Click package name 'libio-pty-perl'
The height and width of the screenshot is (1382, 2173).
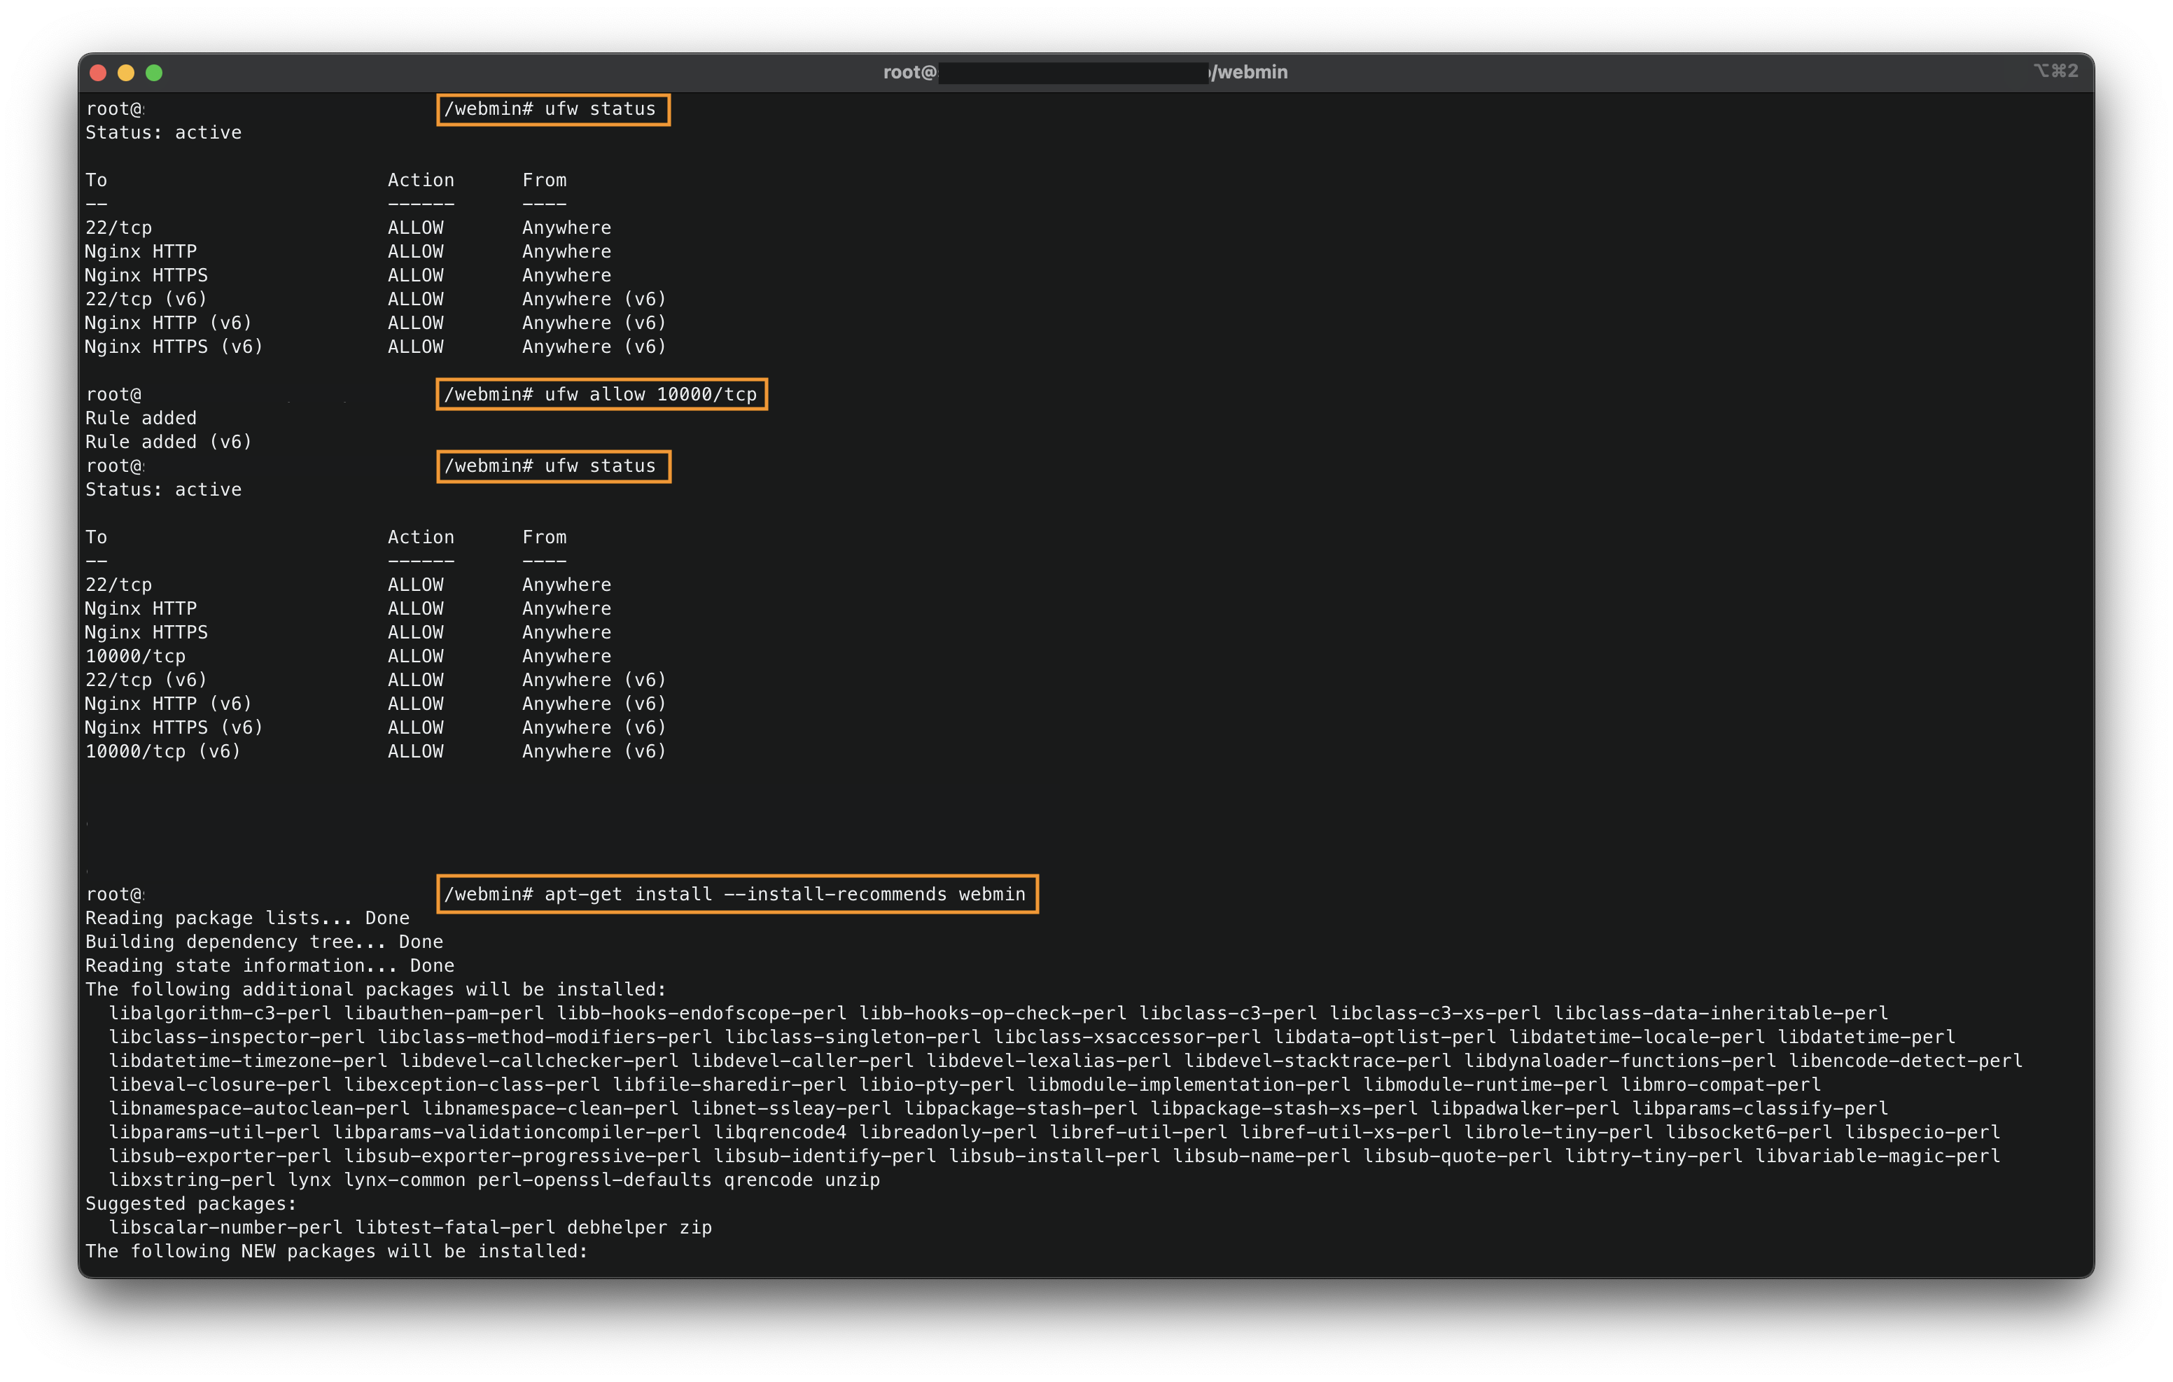point(937,1084)
